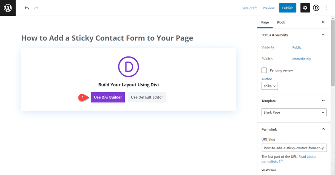Collapse the Template section

(323, 101)
